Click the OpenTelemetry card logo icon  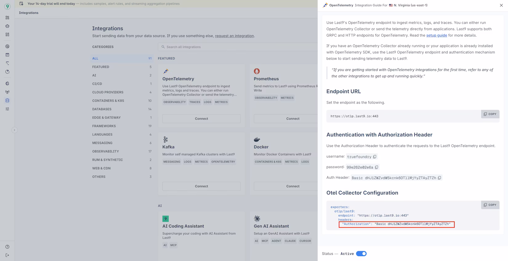coord(166,71)
